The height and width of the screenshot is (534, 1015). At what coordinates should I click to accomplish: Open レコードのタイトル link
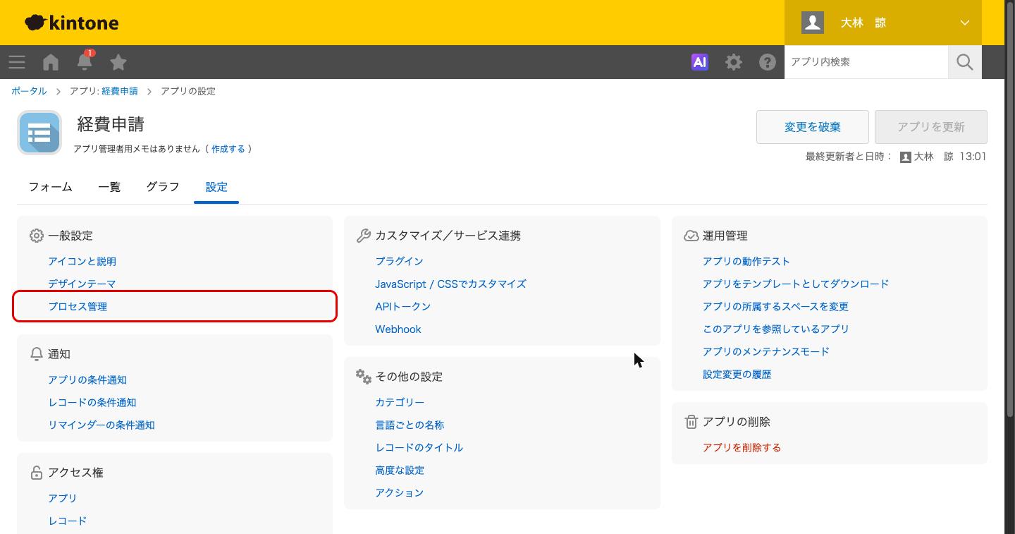coord(419,447)
